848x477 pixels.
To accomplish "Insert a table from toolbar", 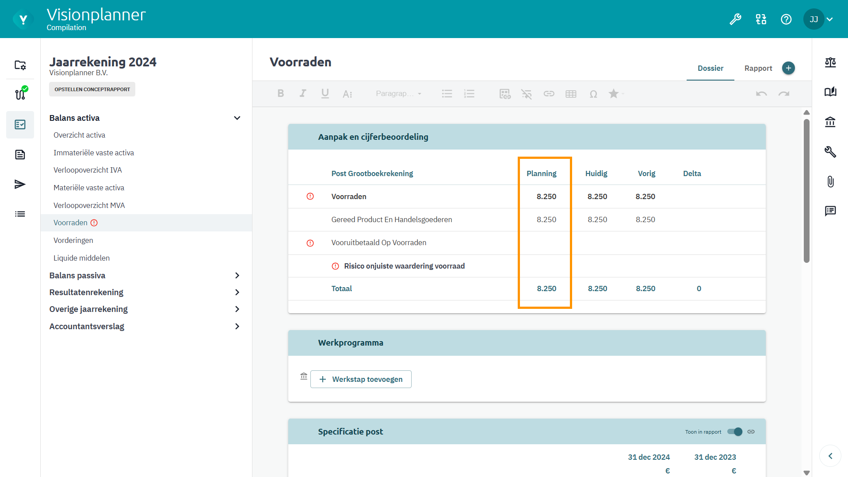I will pos(571,94).
